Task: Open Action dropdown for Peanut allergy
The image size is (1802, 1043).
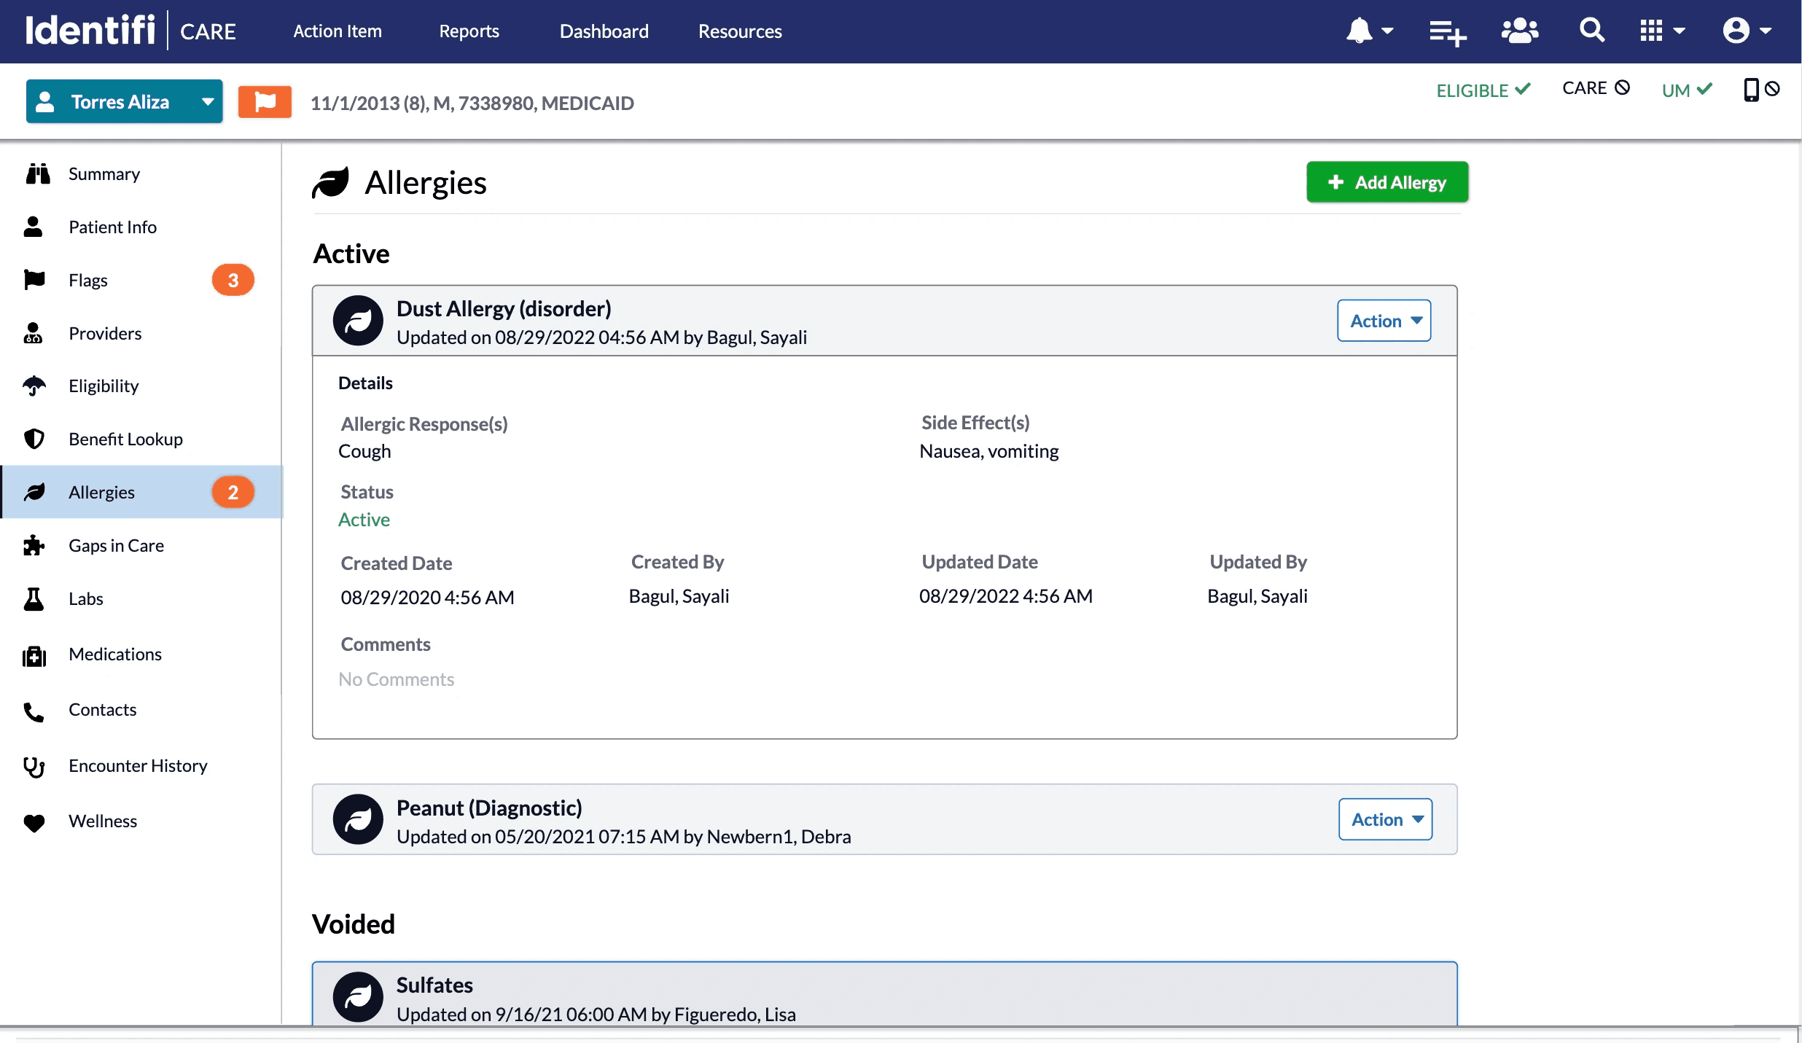Action: [1385, 819]
